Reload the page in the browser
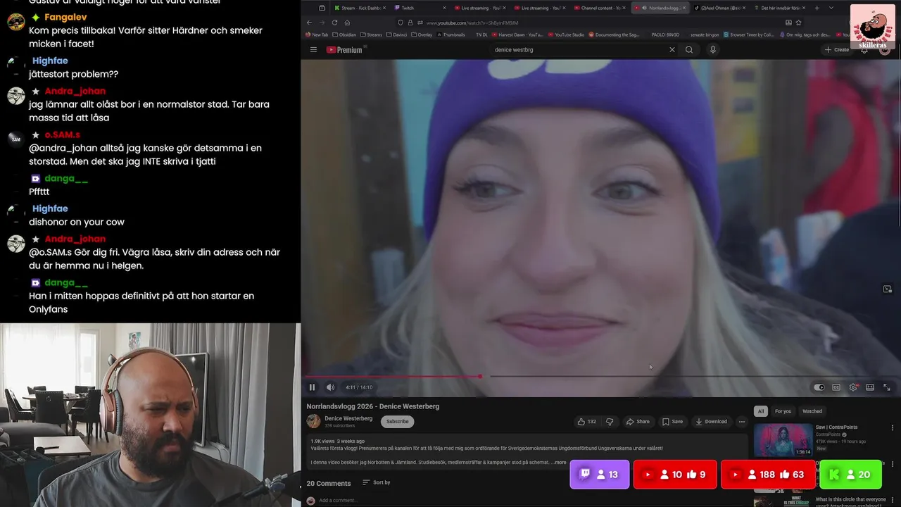The image size is (901, 507). (334, 23)
